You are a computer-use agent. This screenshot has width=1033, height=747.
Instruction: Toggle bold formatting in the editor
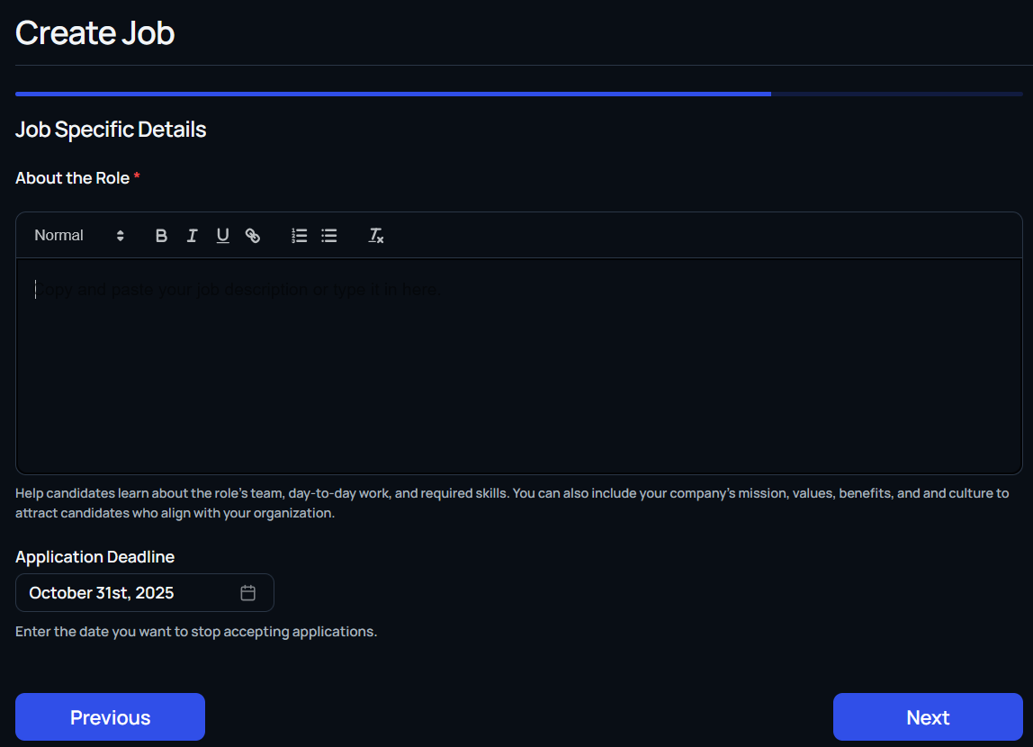pos(161,236)
